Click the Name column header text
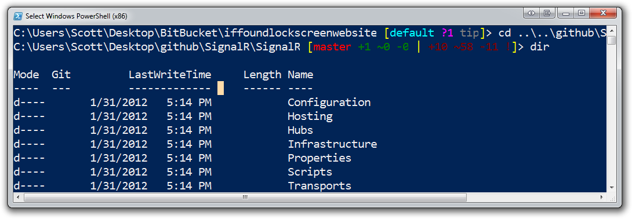632x219 pixels. tap(300, 75)
